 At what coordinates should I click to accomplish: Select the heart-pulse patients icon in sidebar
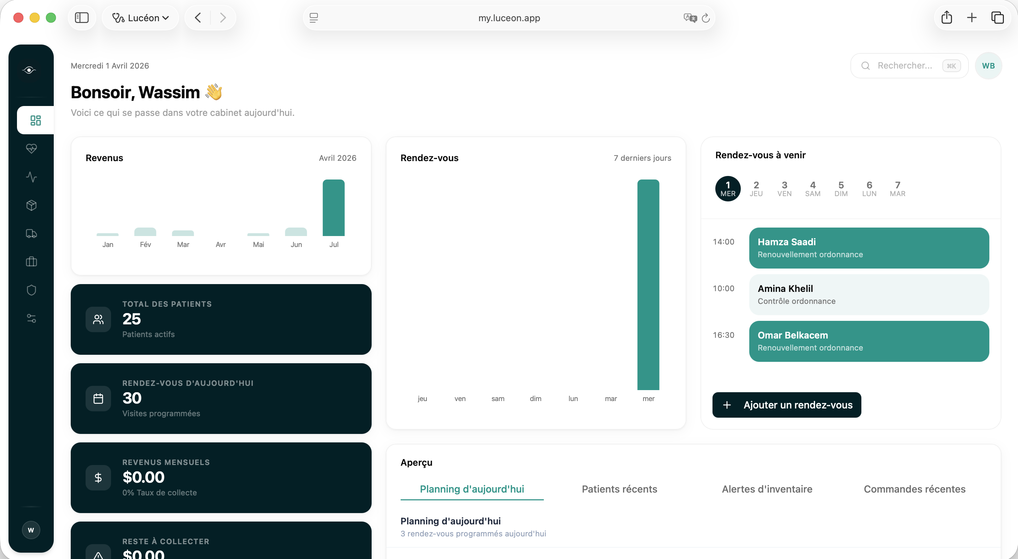(31, 149)
